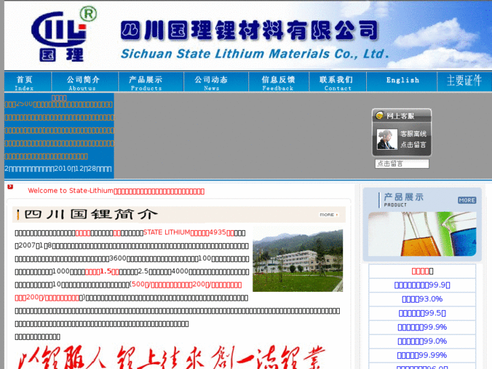Open the 首页 Index menu item
This screenshot has height=369, width=492.
[x=24, y=83]
